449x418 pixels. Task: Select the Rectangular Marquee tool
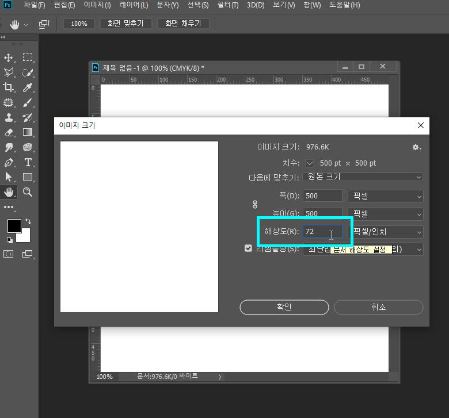click(x=28, y=57)
